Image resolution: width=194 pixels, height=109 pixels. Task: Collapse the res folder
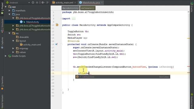(x=9, y=33)
